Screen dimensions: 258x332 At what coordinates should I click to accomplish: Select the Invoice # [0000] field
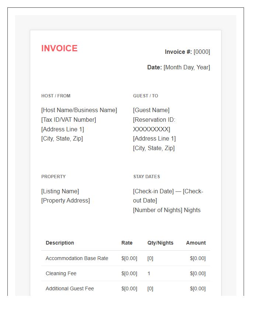(187, 52)
